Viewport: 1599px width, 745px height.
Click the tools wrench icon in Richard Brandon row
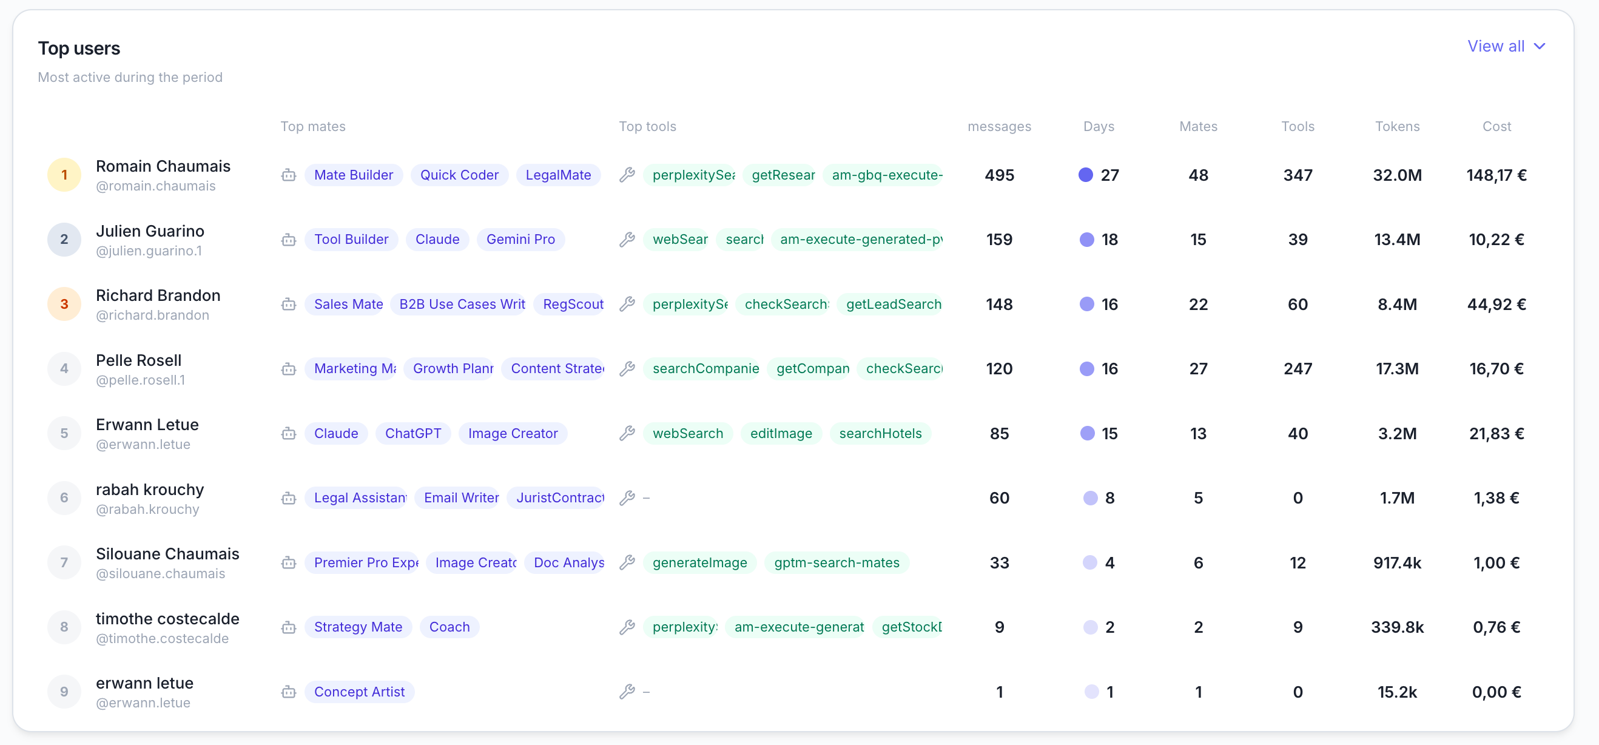627,304
